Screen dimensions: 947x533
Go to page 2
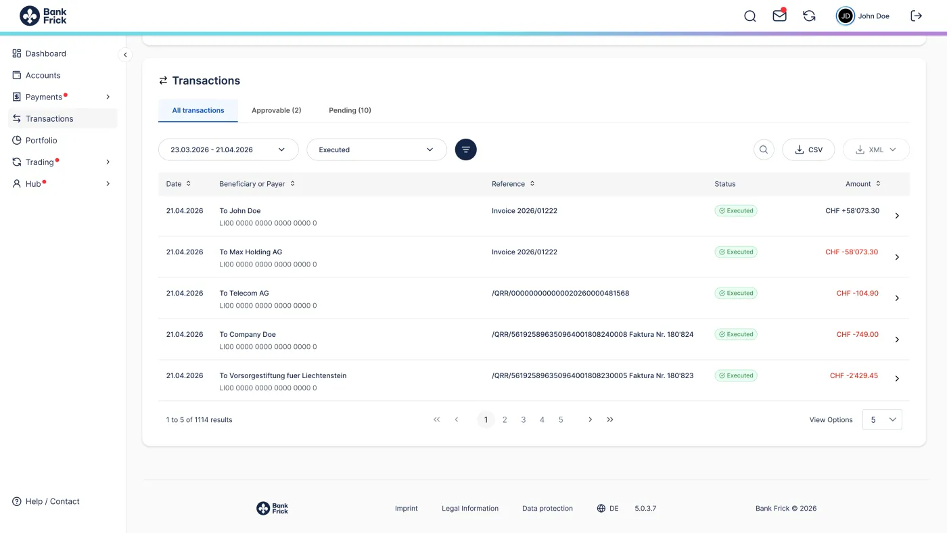(x=505, y=419)
